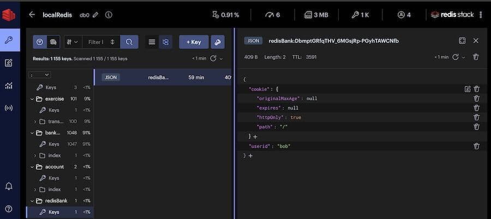The width and height of the screenshot is (491, 219).
Task: Open the Workbench page in the sidebar
Action: point(9,63)
